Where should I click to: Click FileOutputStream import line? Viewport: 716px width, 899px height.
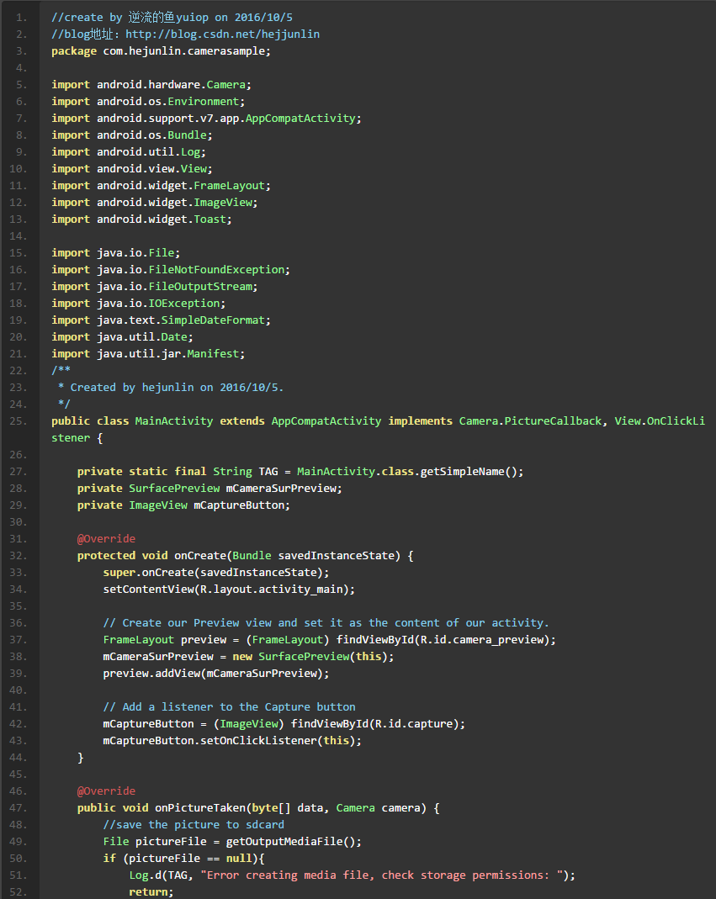tap(154, 287)
